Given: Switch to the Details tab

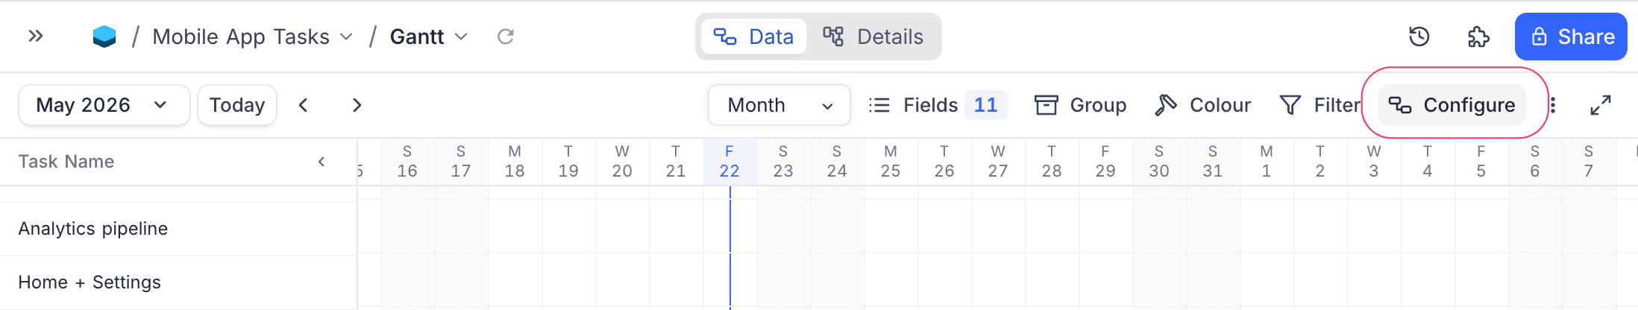Looking at the screenshot, I should tap(873, 37).
